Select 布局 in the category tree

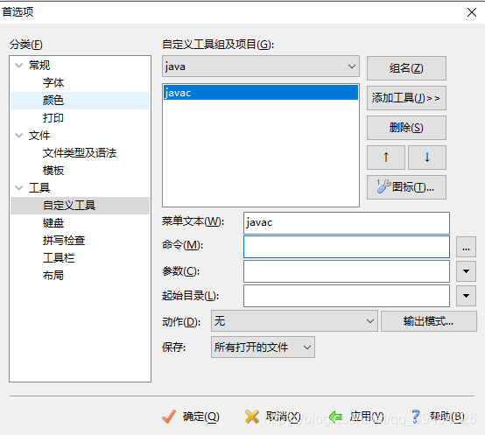[x=53, y=275]
